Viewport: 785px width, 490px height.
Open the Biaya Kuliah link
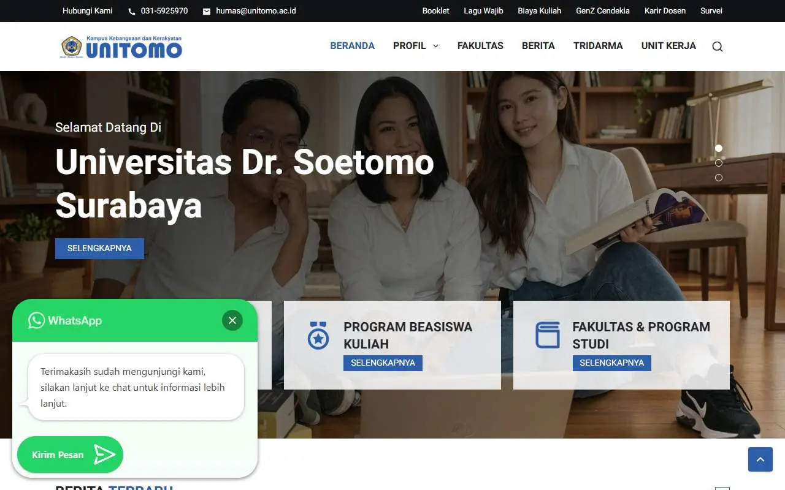click(x=540, y=11)
